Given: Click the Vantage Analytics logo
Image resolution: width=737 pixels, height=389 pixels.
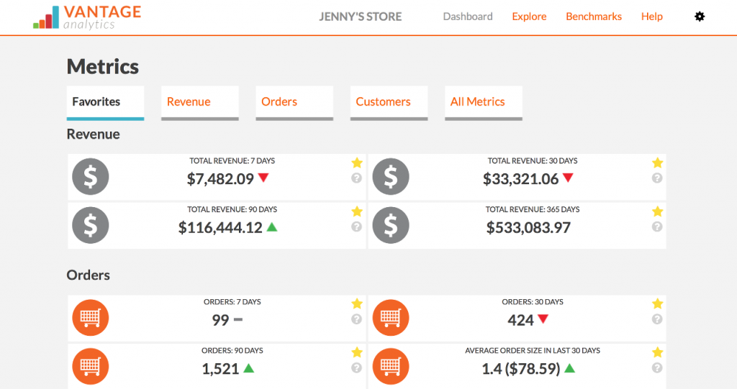Looking at the screenshot, I should point(87,17).
